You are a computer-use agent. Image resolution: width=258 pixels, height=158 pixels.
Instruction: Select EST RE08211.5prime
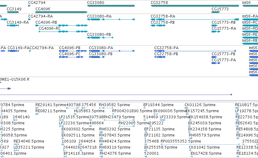click(x=51, y=111)
